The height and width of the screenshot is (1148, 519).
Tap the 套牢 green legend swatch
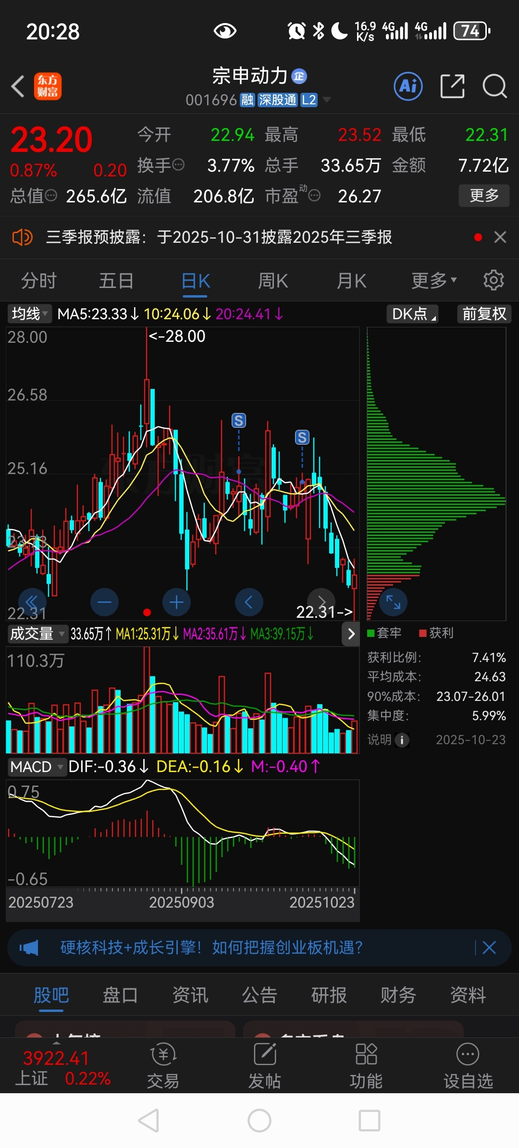click(x=371, y=633)
